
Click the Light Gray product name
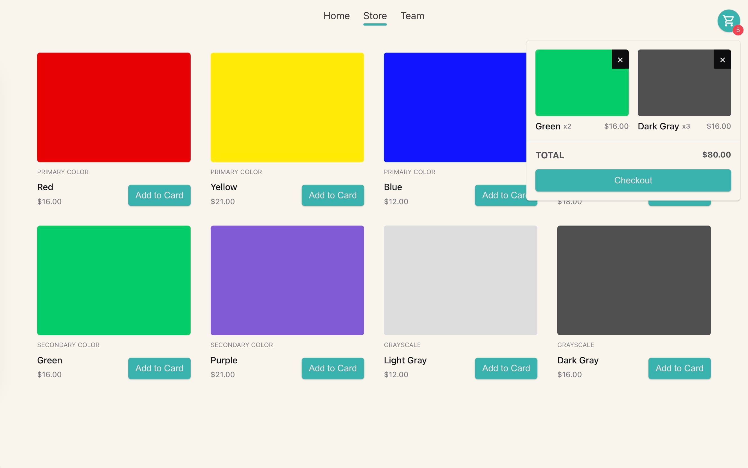[405, 360]
